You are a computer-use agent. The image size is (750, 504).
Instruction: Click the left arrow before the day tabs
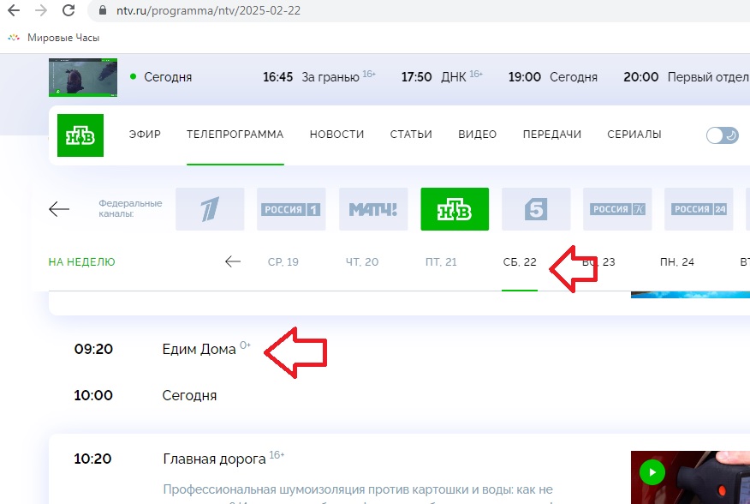click(x=233, y=261)
